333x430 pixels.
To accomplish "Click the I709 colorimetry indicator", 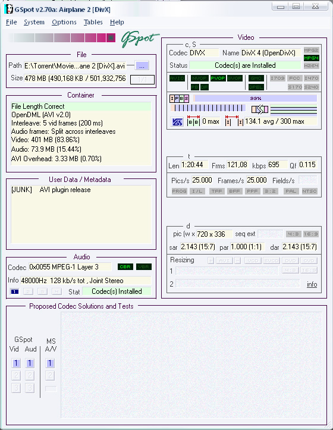I will 278,78.
